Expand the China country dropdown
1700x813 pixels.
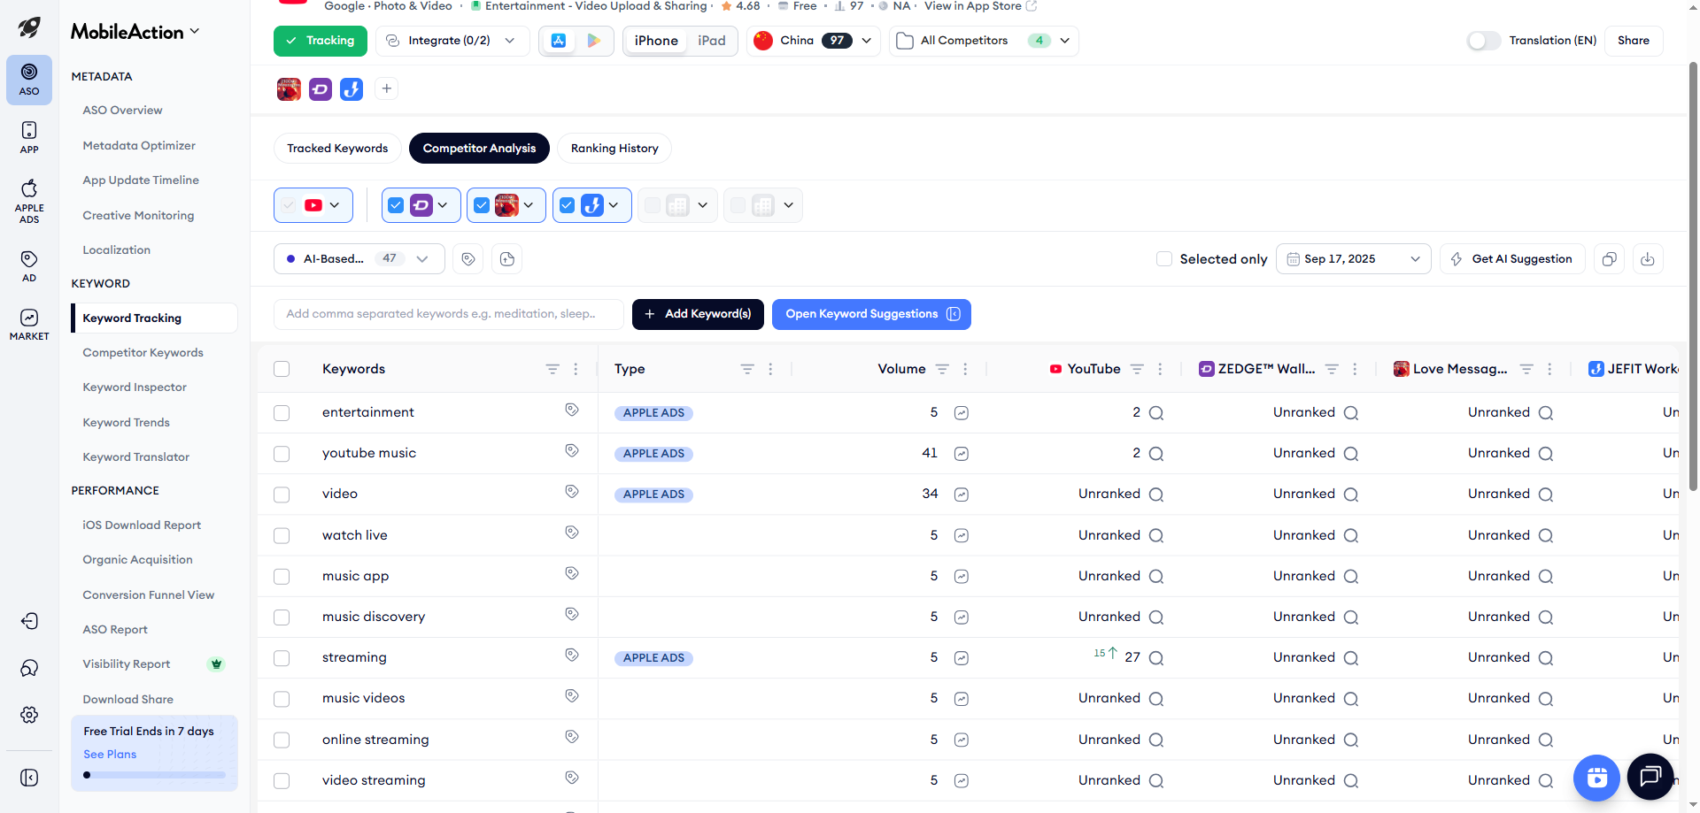pos(813,41)
